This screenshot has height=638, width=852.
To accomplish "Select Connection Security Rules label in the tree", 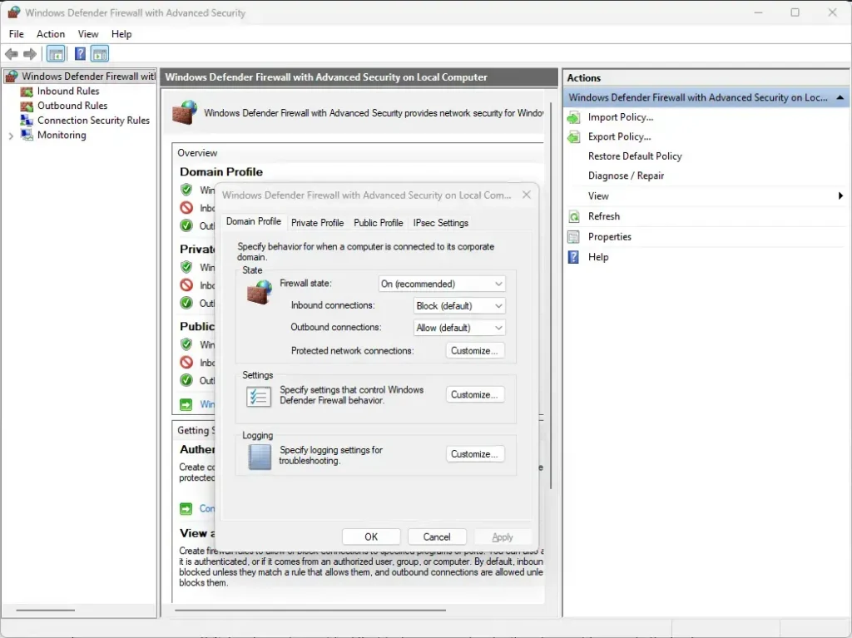I will coord(93,121).
